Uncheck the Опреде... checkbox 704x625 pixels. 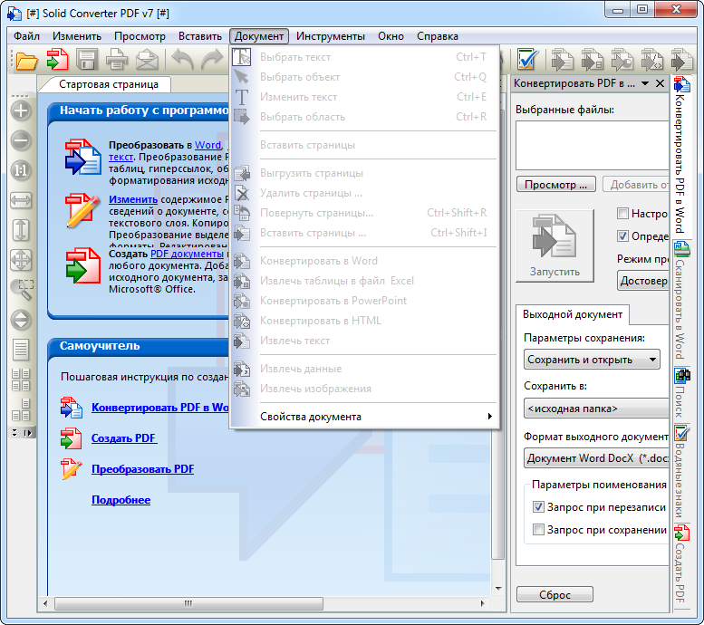[x=622, y=236]
